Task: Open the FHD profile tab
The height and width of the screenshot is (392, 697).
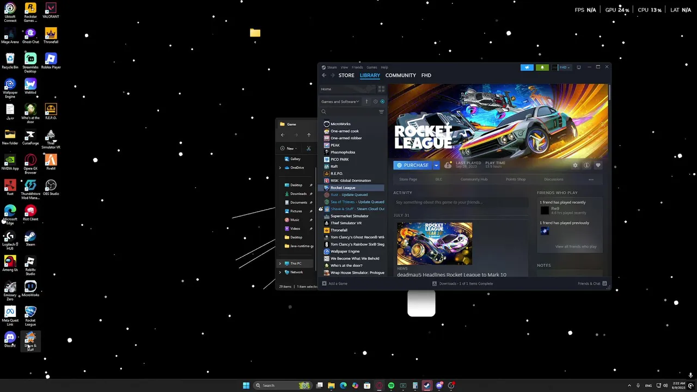Action: click(426, 76)
